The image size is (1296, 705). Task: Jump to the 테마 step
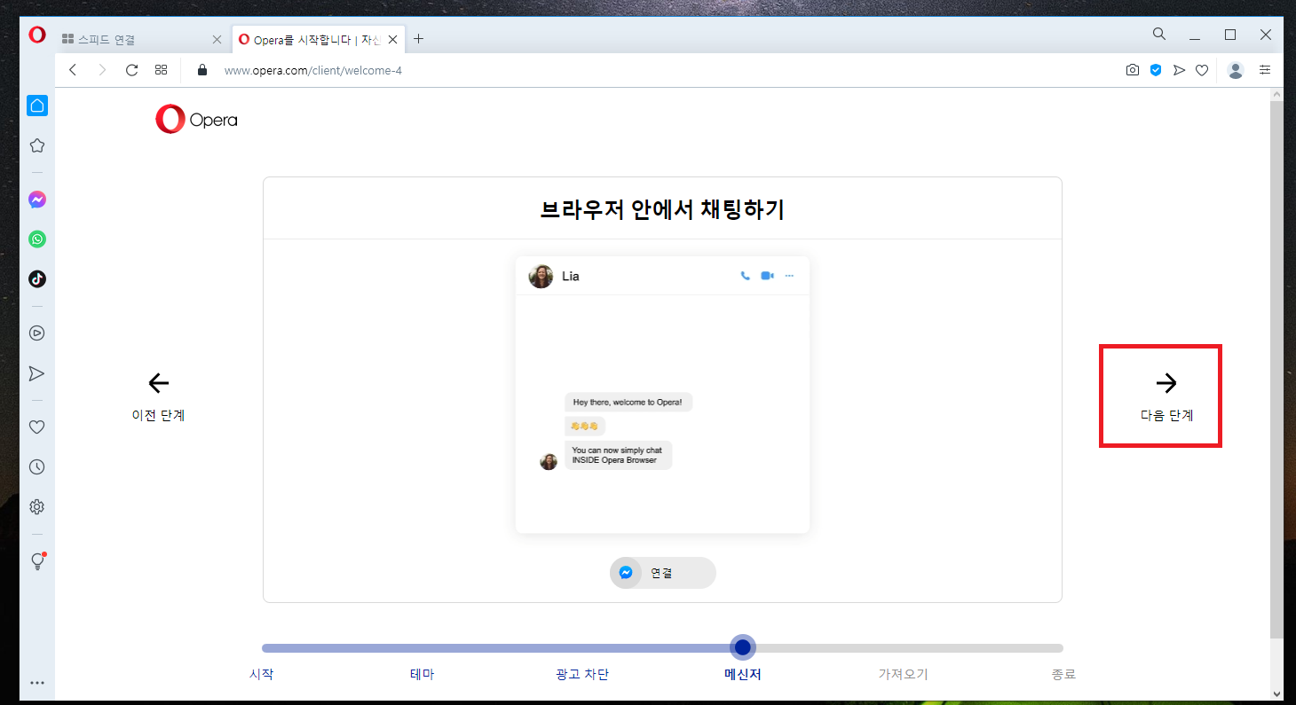(423, 674)
